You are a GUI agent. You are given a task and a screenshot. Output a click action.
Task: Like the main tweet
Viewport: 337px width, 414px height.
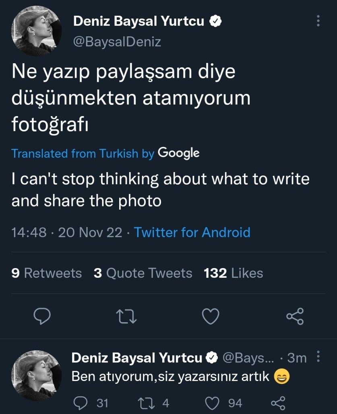coord(210,316)
